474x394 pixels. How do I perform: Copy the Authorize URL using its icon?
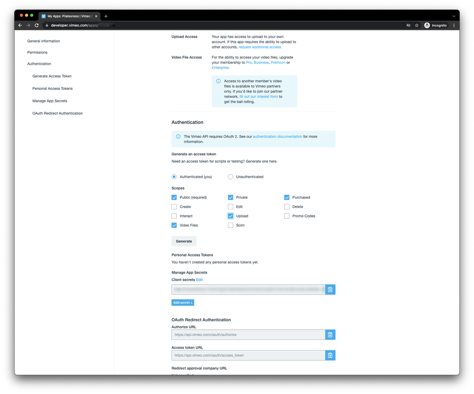(330, 335)
